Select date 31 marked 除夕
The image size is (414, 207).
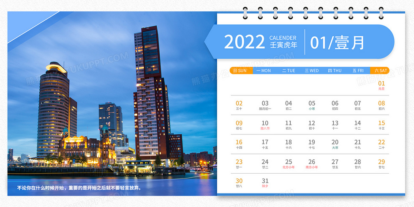pos(265,183)
